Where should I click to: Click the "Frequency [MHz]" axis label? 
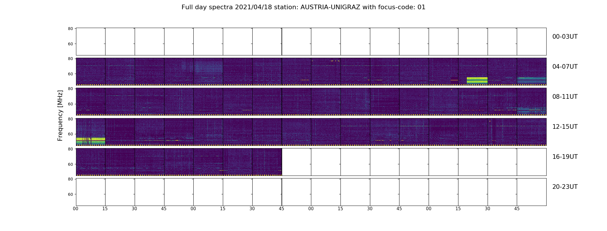click(x=60, y=115)
